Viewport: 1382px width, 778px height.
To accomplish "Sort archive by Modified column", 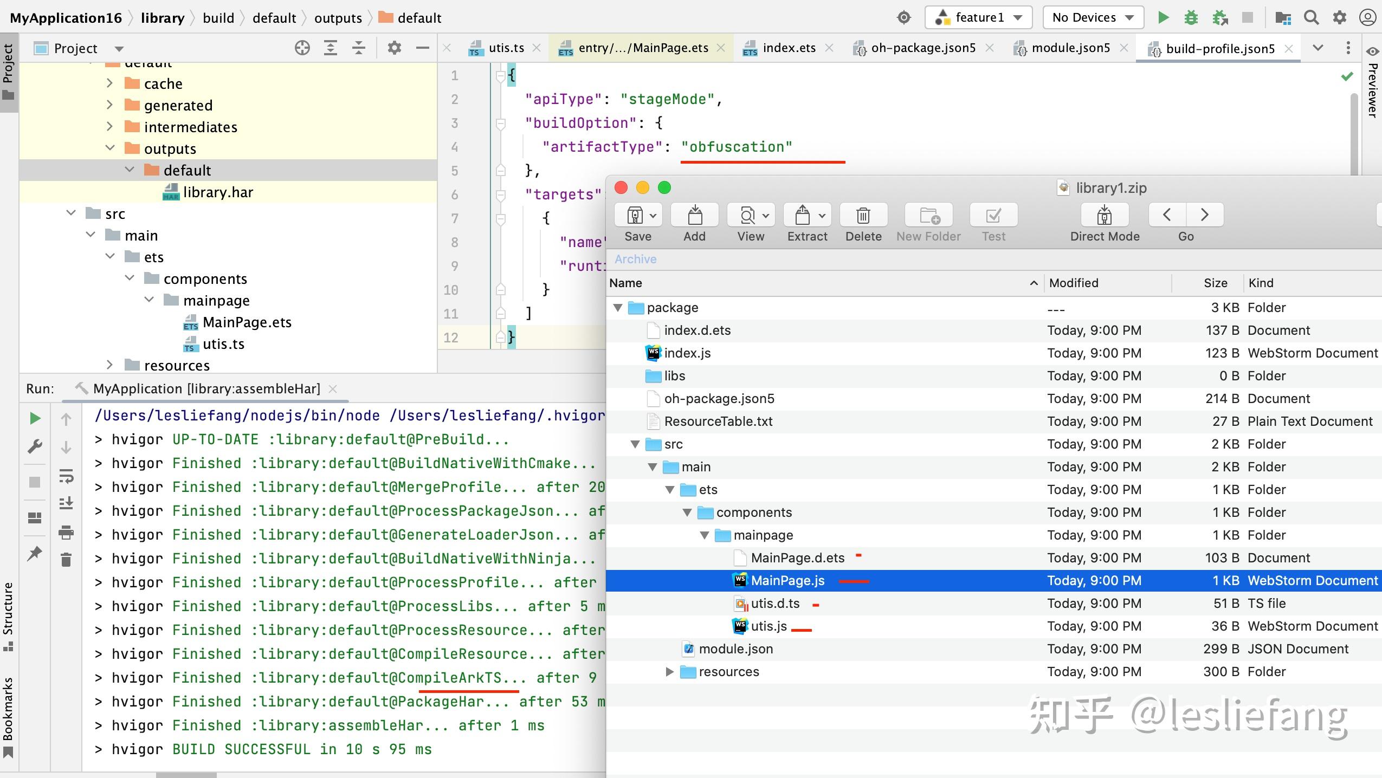I will tap(1107, 283).
